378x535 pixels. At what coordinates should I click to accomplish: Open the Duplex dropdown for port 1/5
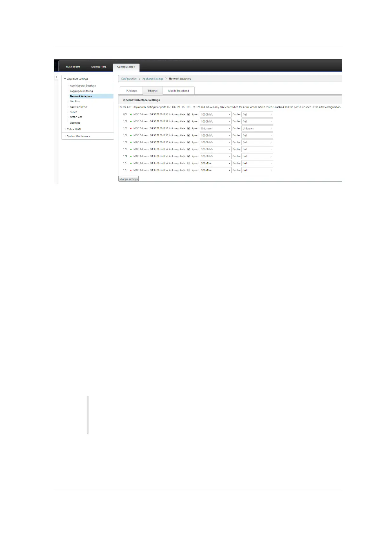click(x=257, y=163)
